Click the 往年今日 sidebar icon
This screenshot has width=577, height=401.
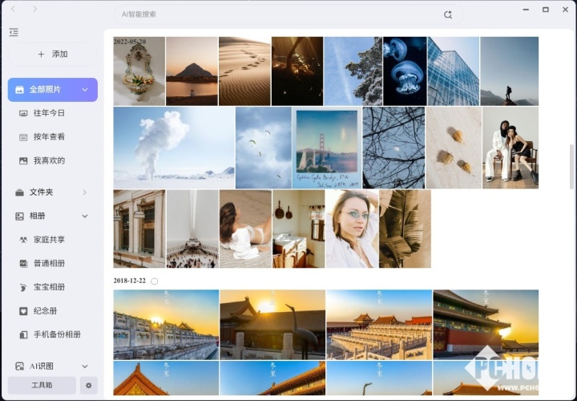click(23, 113)
